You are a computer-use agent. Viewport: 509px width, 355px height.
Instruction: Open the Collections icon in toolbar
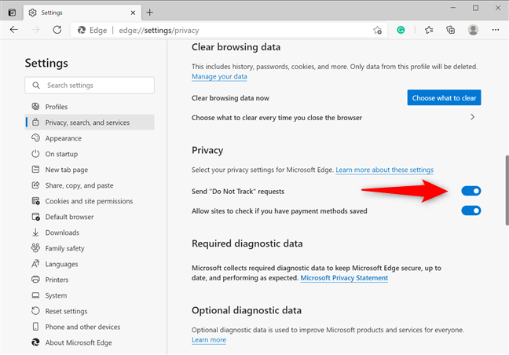(x=451, y=30)
